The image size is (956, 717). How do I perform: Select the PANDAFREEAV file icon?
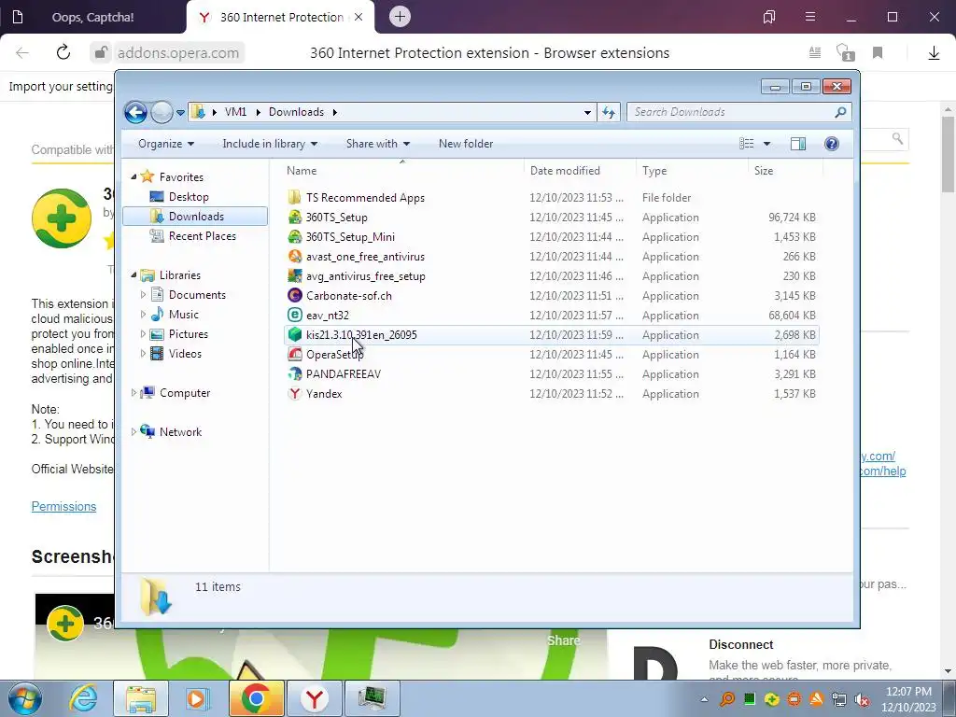[x=295, y=373]
